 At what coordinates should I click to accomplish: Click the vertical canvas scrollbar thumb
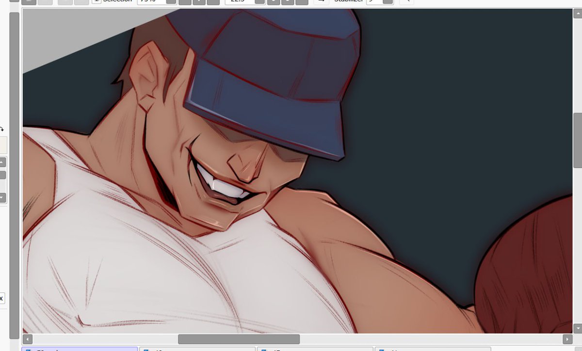click(x=578, y=140)
